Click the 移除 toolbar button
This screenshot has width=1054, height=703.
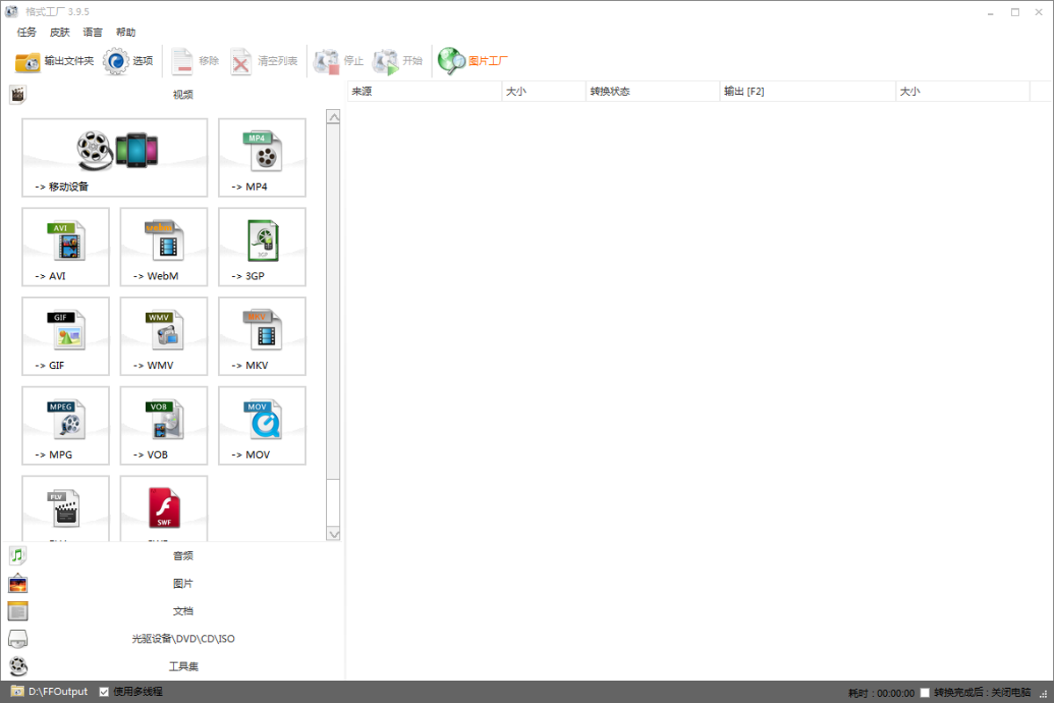[x=195, y=62]
